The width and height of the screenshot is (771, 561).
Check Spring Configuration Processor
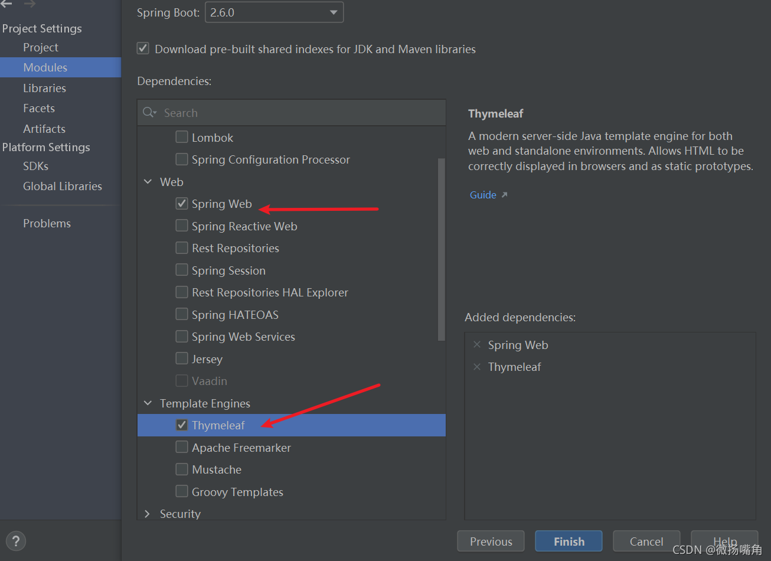(x=182, y=159)
